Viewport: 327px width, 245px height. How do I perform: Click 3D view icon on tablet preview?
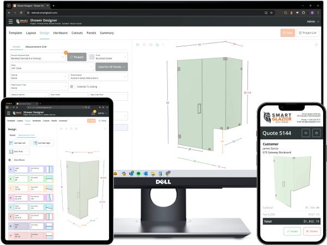click(61, 128)
